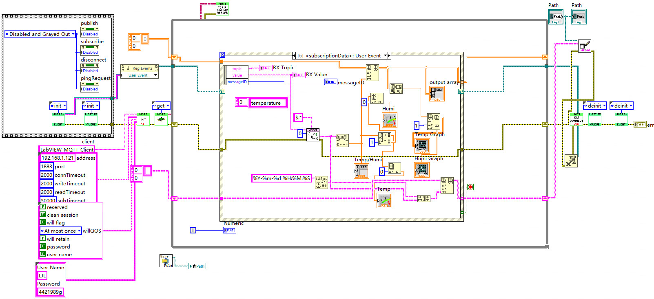Click the while loop iteration terminal i
The width and height of the screenshot is (654, 299).
193,230
